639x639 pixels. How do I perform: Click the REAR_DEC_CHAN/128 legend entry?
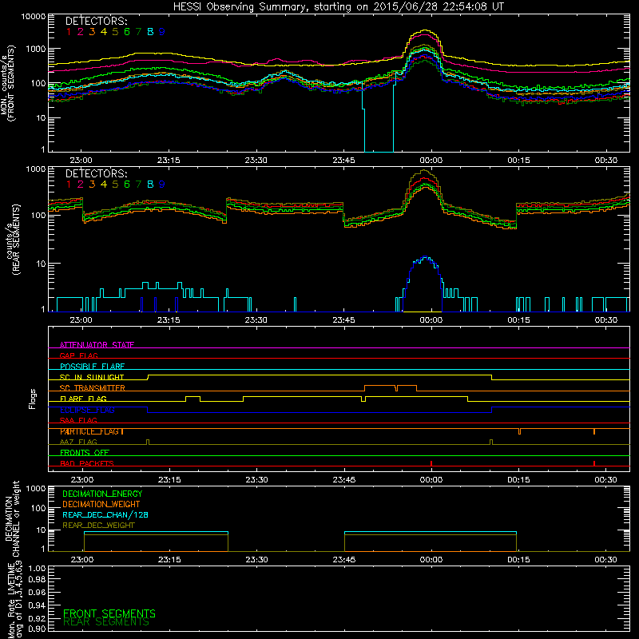coord(105,515)
